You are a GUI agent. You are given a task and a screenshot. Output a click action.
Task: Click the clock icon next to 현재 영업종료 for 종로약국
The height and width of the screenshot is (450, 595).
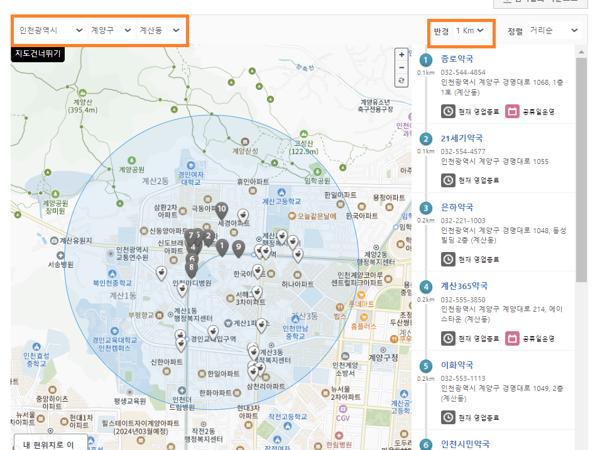click(x=448, y=111)
